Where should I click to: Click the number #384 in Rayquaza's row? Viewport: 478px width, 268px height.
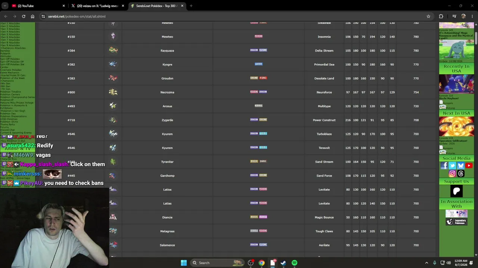click(x=71, y=51)
